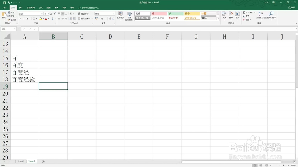This screenshot has width=298, height=167.
Task: Switch to the Sheet1 worksheet tab
Action: click(21, 162)
